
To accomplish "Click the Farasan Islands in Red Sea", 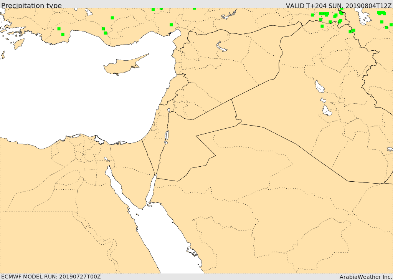I will coord(192,252).
